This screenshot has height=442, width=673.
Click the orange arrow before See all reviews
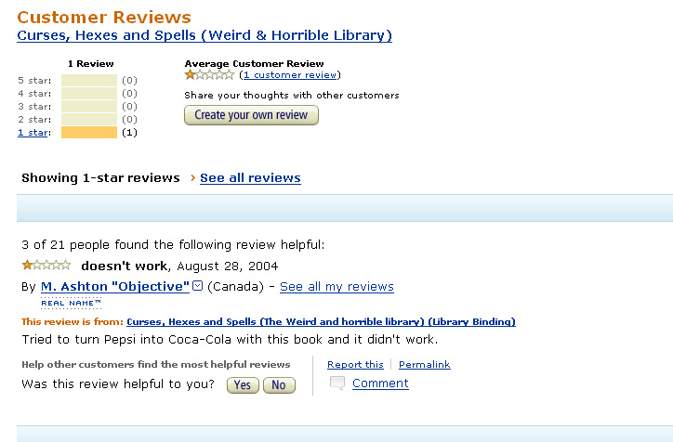pos(192,177)
